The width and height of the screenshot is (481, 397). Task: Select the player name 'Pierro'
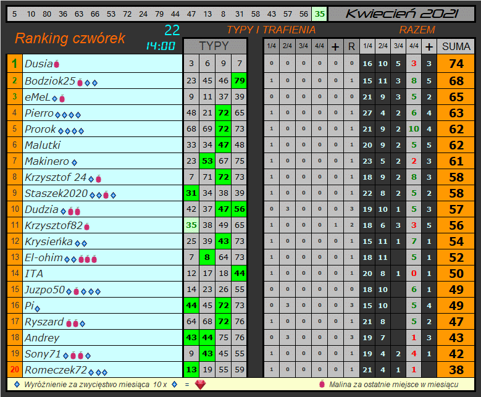pyautogui.click(x=40, y=113)
